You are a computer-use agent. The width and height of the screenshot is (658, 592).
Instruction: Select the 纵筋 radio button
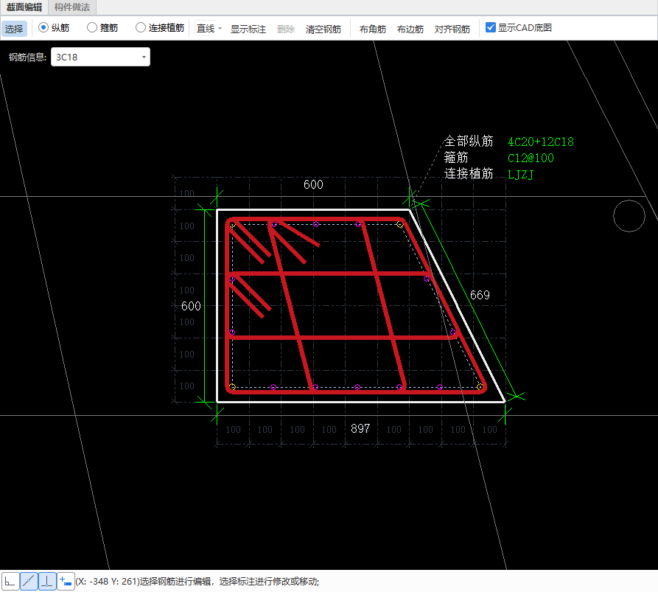tap(43, 28)
